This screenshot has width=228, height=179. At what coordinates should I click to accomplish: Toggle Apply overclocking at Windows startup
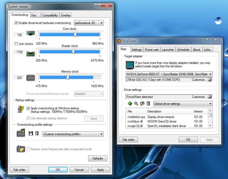click(28, 108)
